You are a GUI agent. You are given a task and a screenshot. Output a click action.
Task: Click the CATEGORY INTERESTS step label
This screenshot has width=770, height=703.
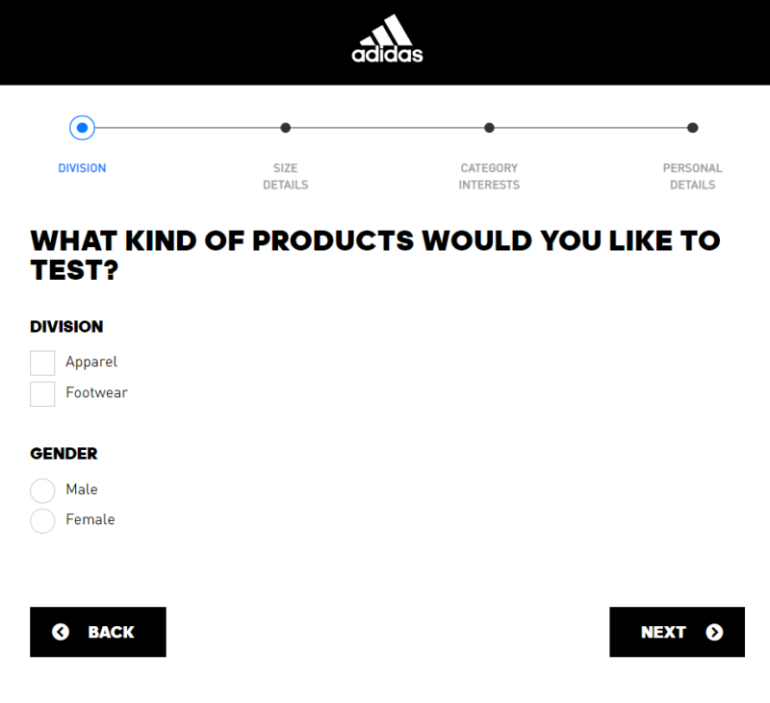click(489, 176)
